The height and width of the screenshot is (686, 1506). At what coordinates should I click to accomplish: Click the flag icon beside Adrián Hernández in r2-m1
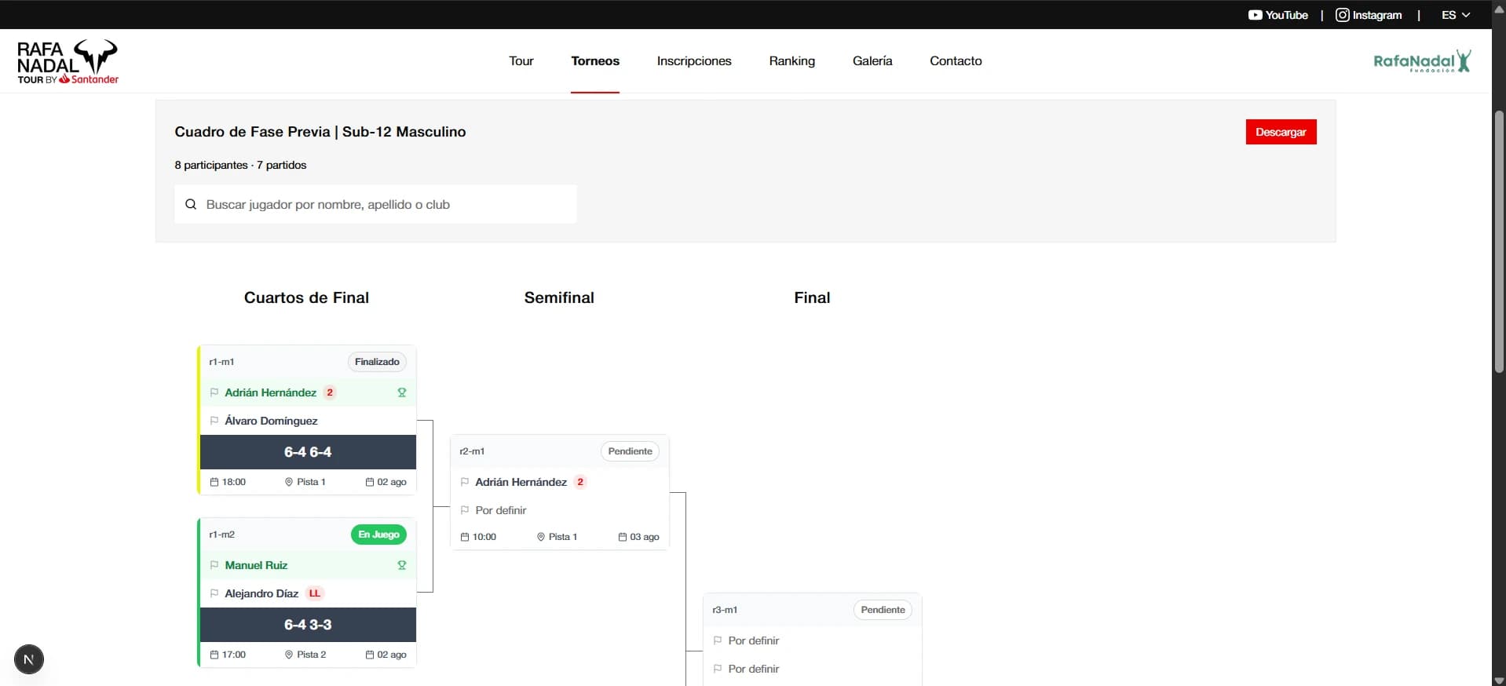pos(465,482)
